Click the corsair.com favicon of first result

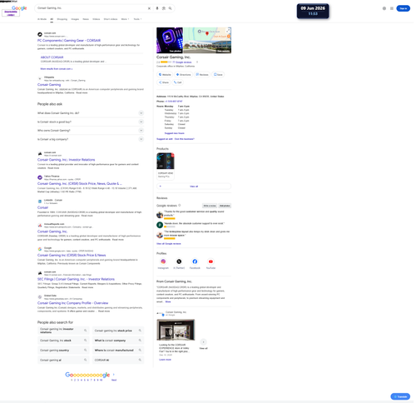tap(40, 34)
